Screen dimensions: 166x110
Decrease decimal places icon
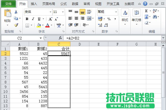click(106, 25)
